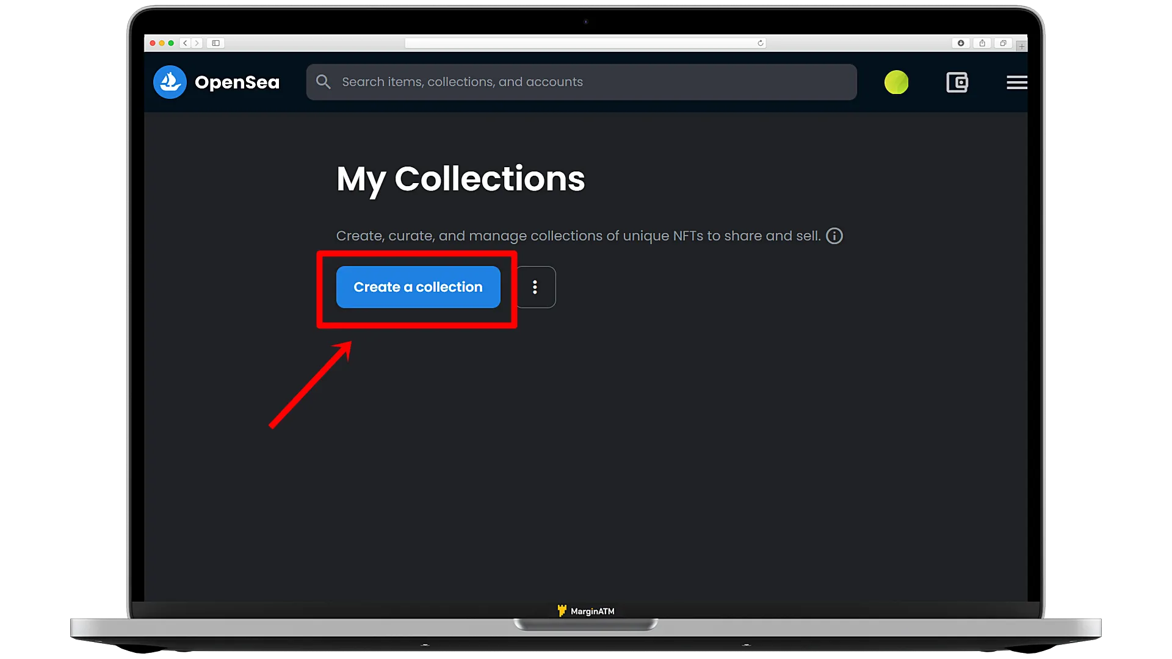Click the info circle icon next to description
1172x659 pixels.
[834, 236]
